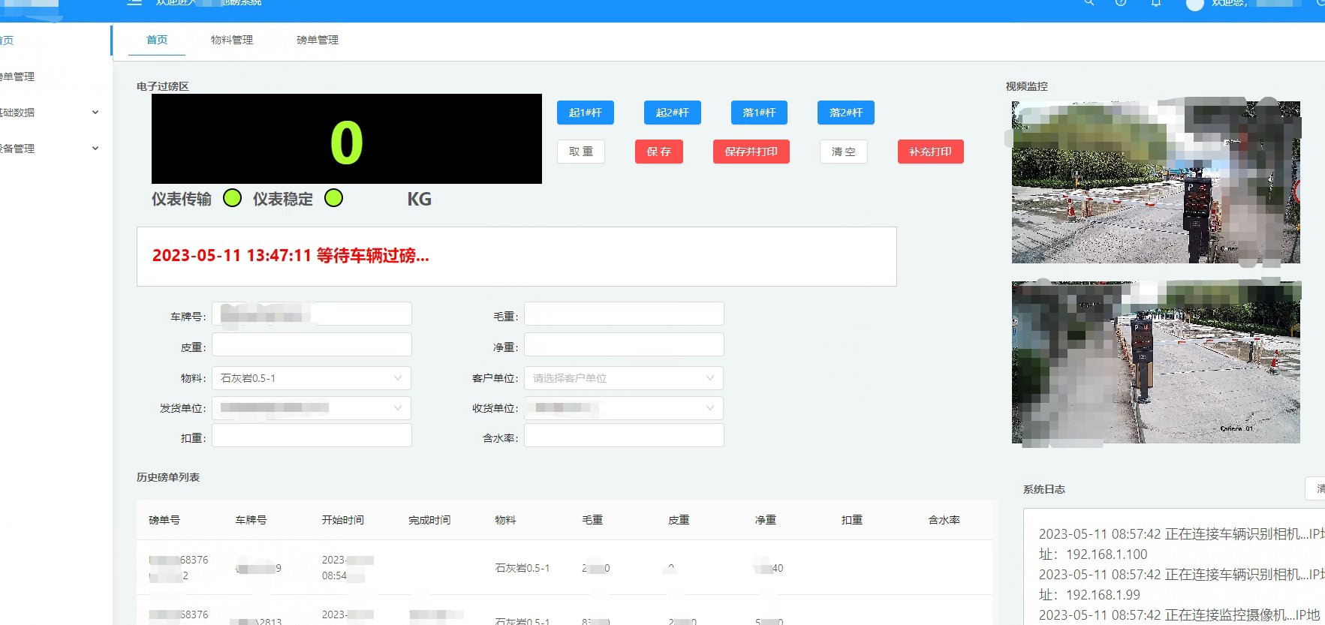Viewport: 1325px width, 625px height.
Task: Click the 保存并打印 button
Action: [x=751, y=152]
